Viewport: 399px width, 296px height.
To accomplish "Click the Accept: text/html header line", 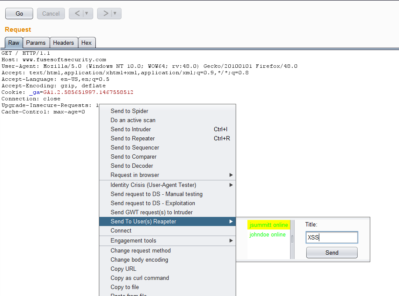I will [125, 73].
